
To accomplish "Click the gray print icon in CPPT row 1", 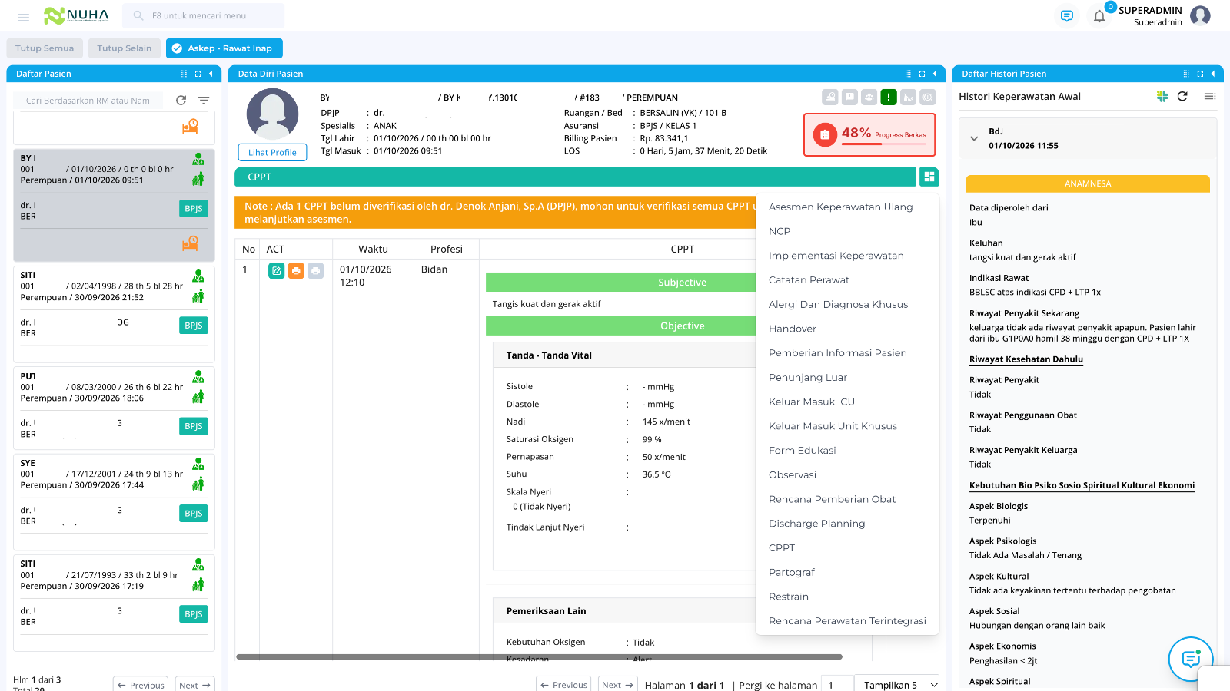I will coord(316,270).
